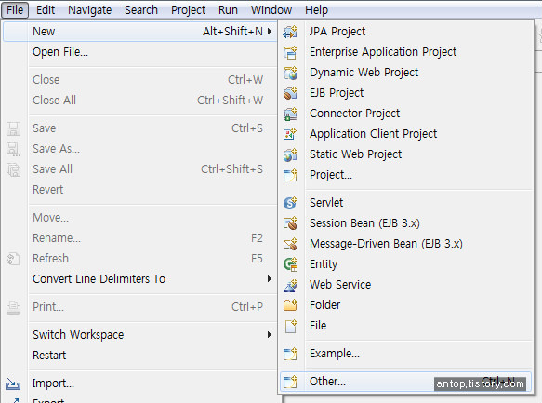Click the Example... wizard icon

(290, 354)
